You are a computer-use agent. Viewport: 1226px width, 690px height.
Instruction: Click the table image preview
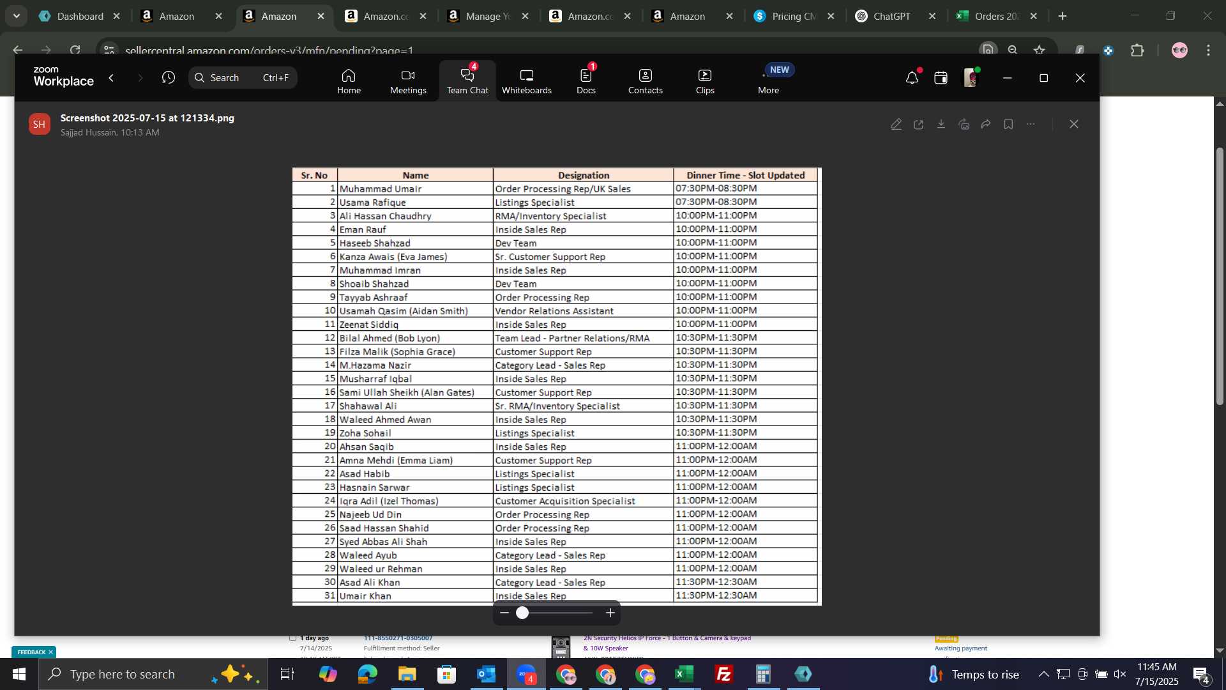click(x=557, y=387)
